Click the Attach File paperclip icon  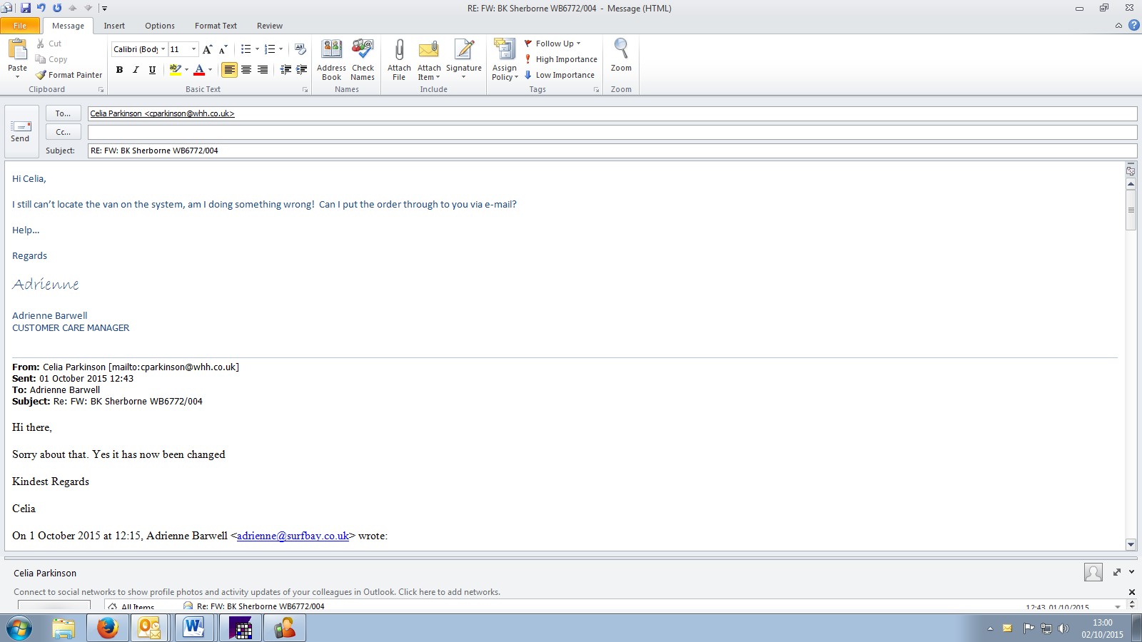399,51
